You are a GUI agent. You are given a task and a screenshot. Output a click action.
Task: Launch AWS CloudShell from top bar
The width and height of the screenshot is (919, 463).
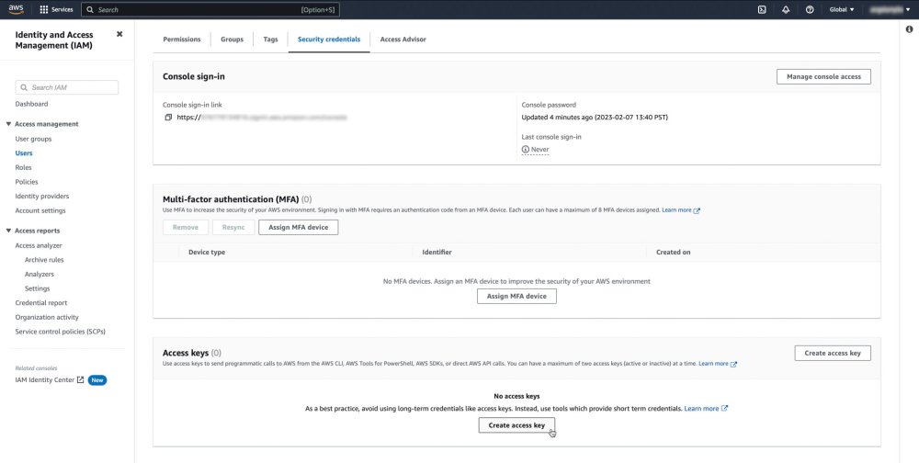(762, 9)
